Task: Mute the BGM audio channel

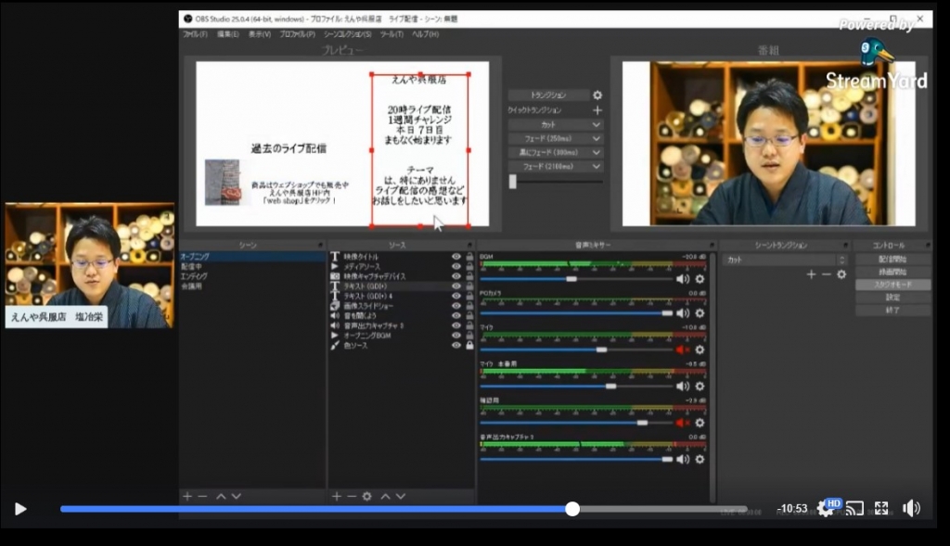Action: click(683, 279)
